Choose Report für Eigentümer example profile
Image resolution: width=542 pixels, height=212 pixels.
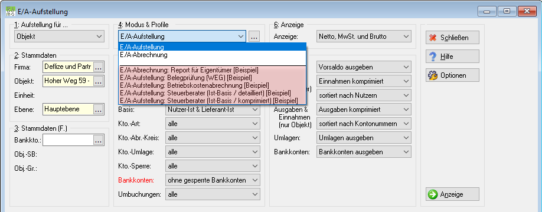click(213, 69)
